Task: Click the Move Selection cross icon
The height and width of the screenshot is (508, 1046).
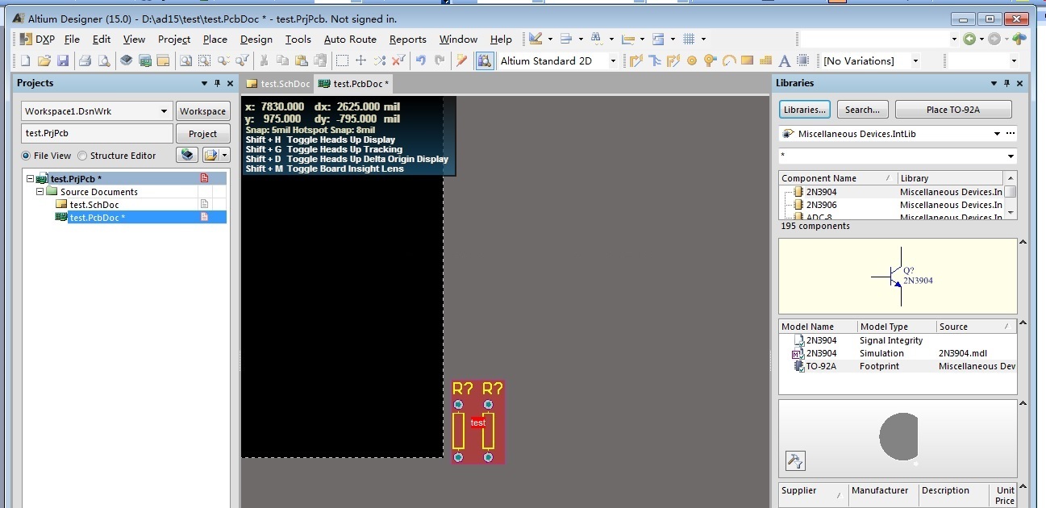Action: pos(360,60)
